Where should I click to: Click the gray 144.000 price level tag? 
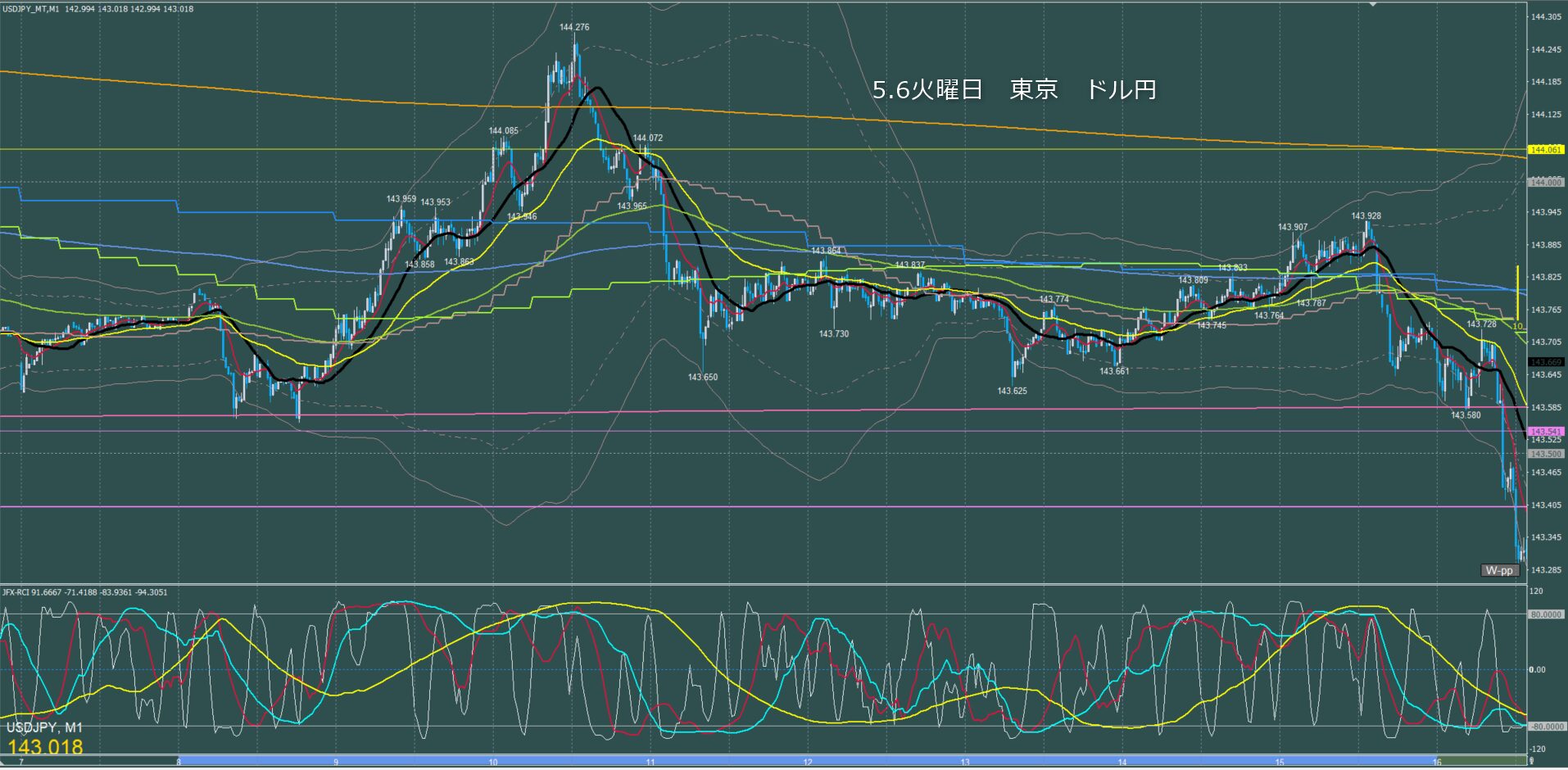(x=1545, y=183)
